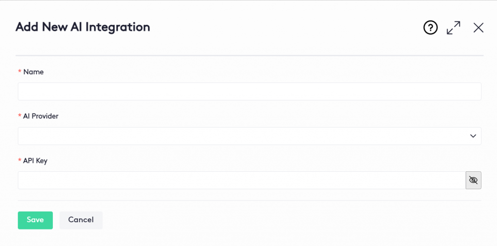Click the "AI Provider" field label
Screen dimensions: 497x246
(x=41, y=116)
